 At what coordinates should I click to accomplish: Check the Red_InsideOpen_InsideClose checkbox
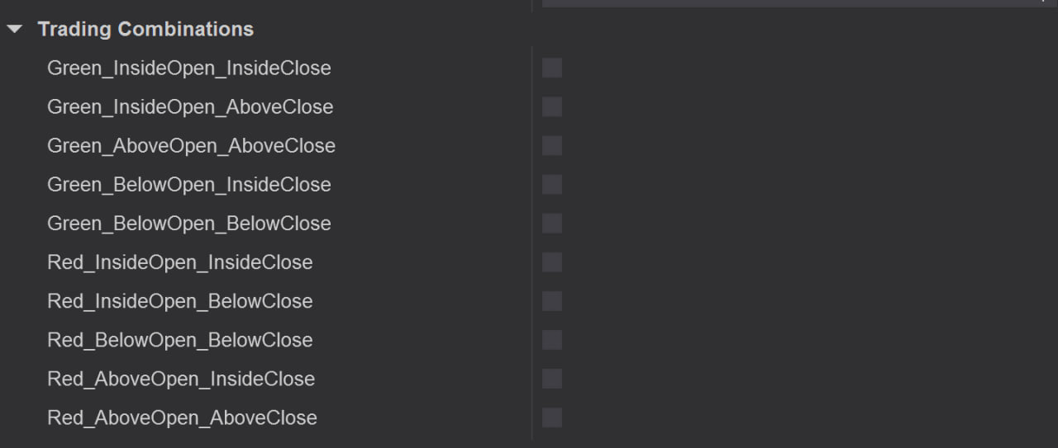pos(552,262)
